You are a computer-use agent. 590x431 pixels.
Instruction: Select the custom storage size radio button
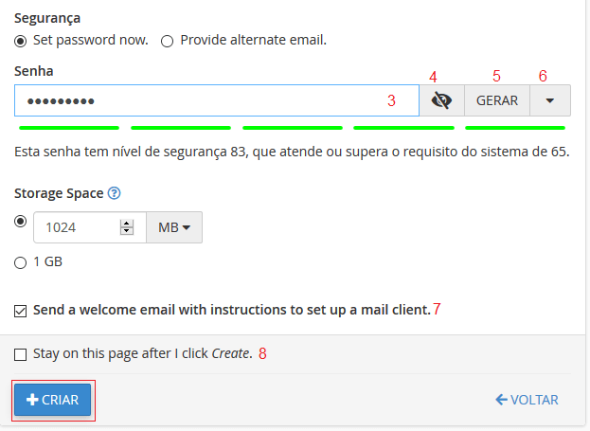[21, 221]
